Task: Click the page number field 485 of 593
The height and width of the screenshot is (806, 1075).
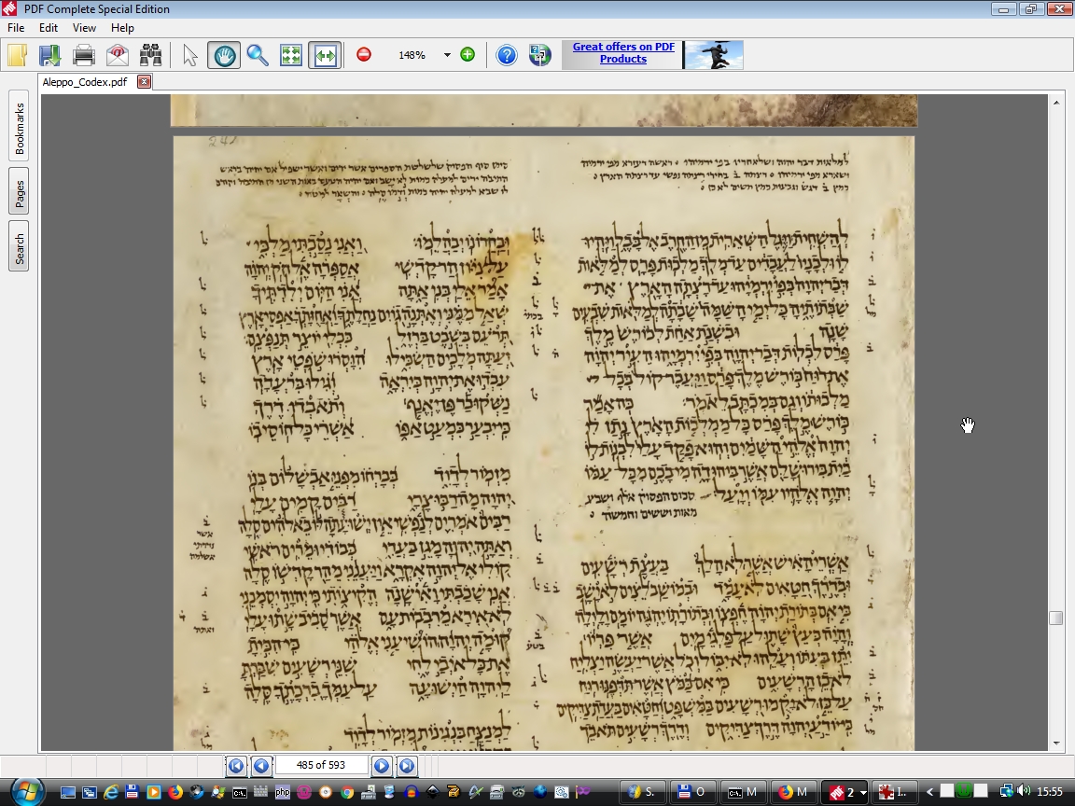Action: [321, 766]
